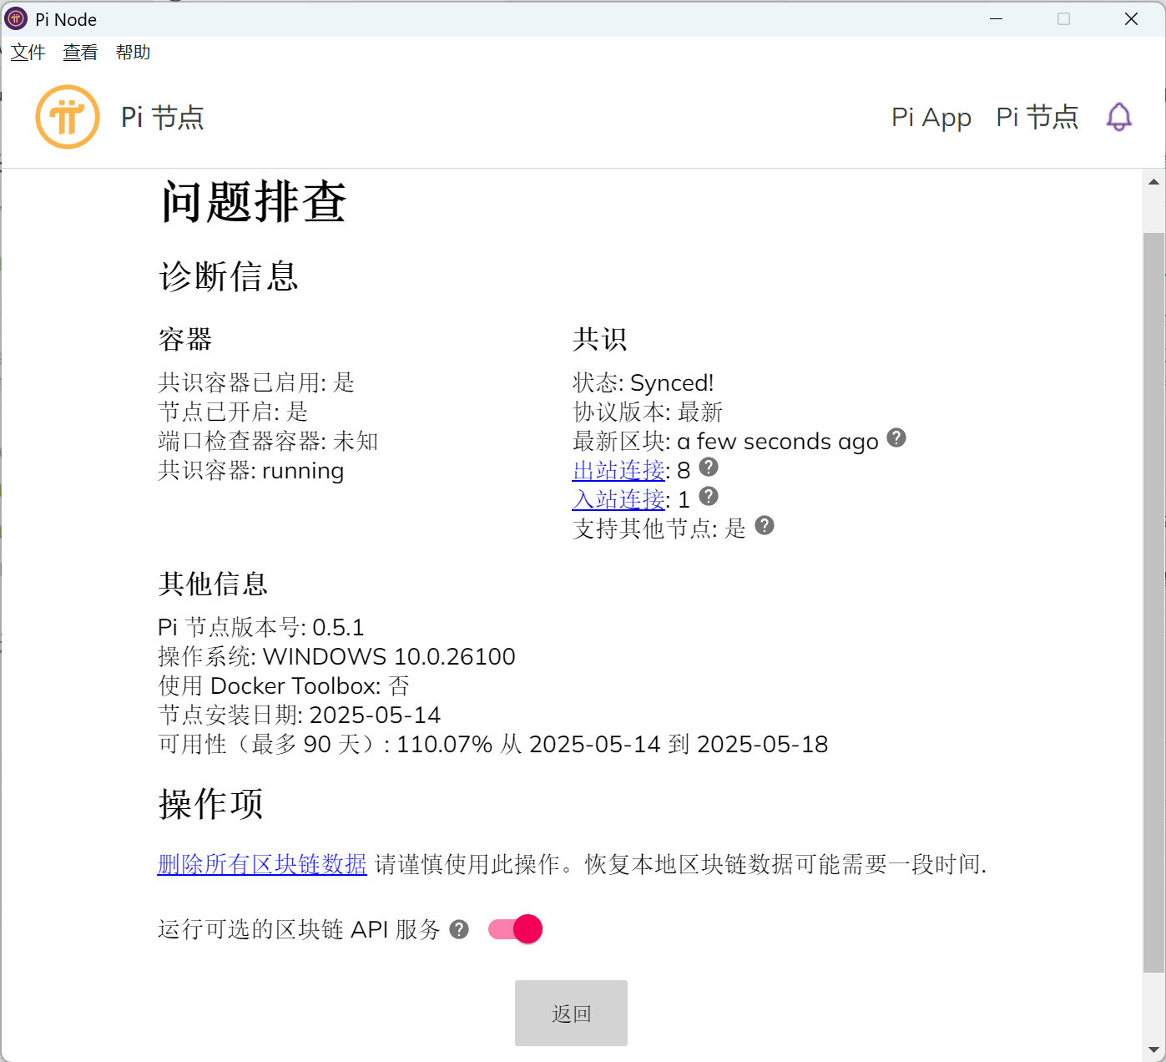Click the 使用 Docker Toolbox: 否 line
The height and width of the screenshot is (1062, 1166).
tap(284, 686)
